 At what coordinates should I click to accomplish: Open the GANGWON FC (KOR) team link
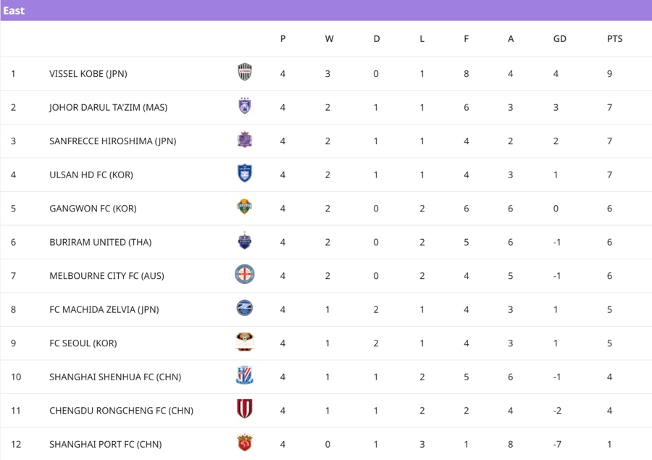pyautogui.click(x=93, y=208)
